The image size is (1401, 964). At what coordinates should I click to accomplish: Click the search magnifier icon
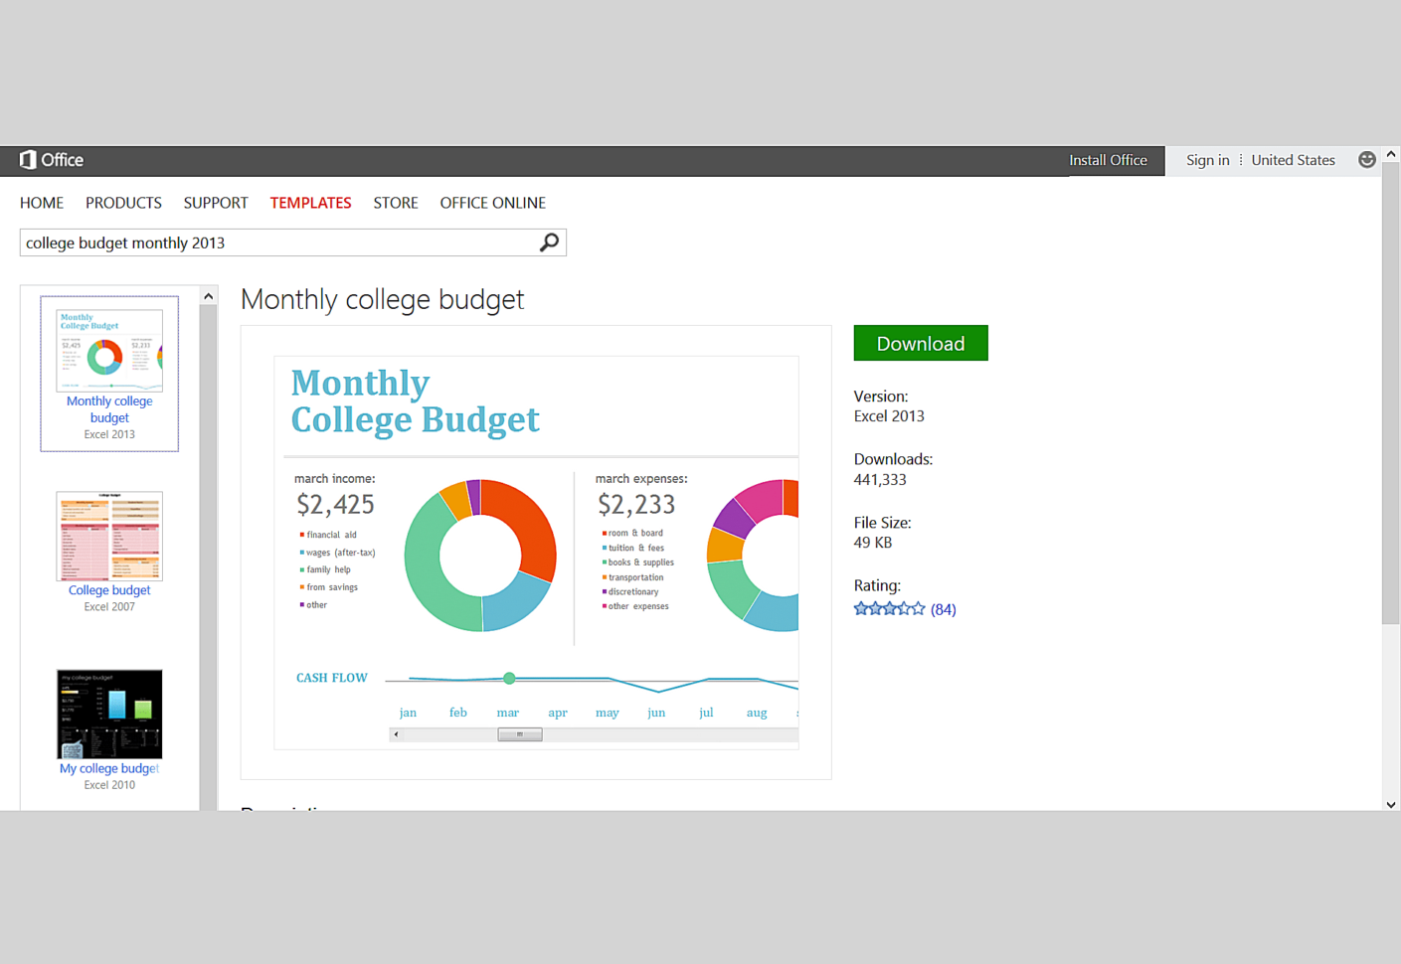click(549, 242)
